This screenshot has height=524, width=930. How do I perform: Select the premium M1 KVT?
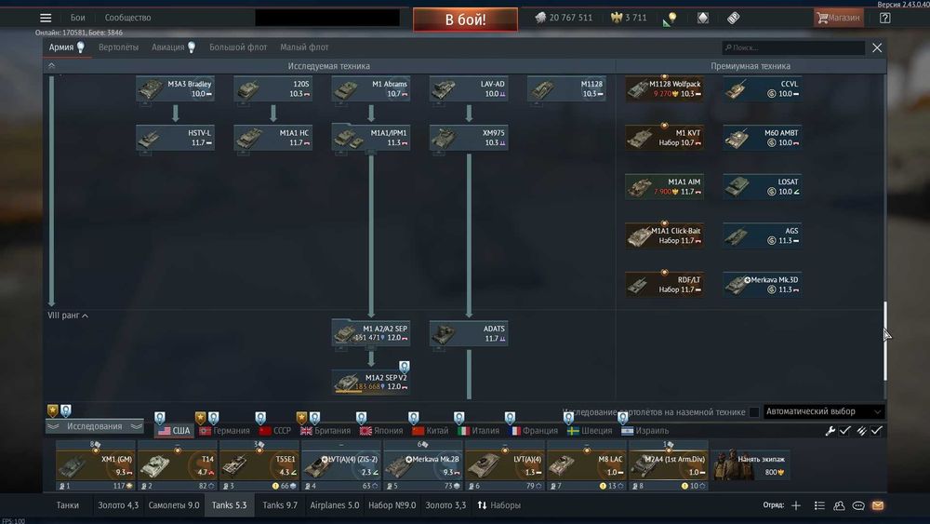point(664,138)
